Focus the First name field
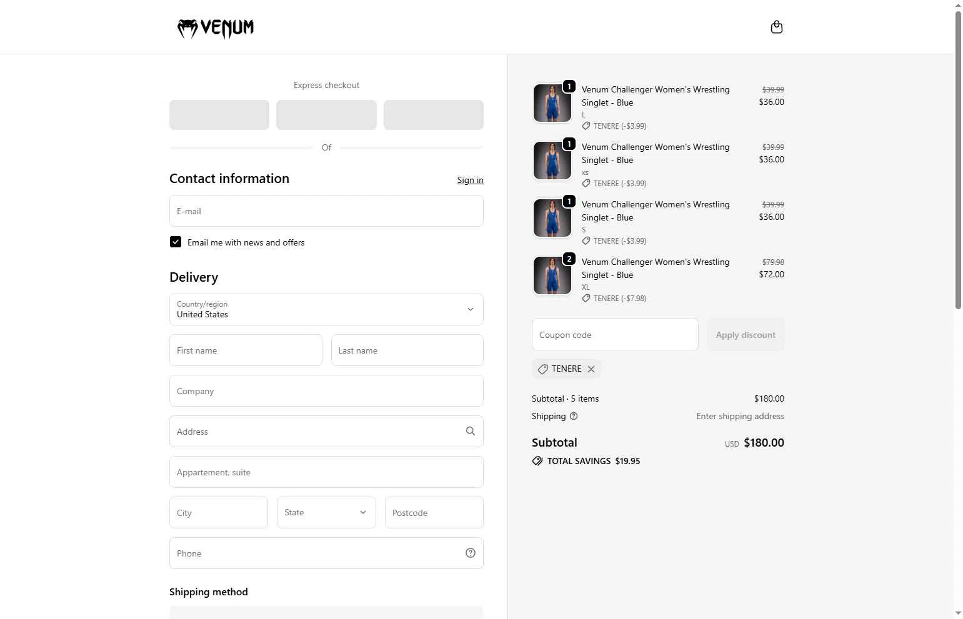 [x=246, y=350]
